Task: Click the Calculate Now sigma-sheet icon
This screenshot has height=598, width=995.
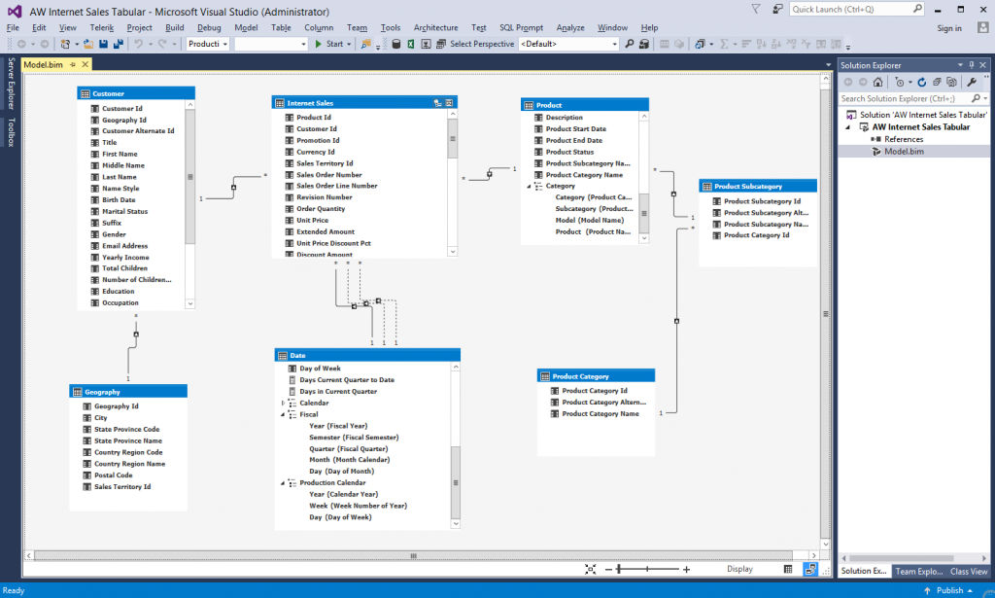Action: pos(426,44)
